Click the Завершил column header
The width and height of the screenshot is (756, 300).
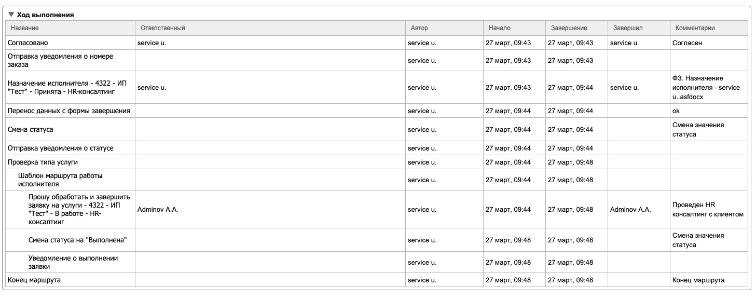point(628,28)
